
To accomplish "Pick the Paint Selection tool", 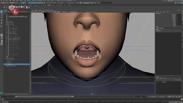I will point(1,17).
